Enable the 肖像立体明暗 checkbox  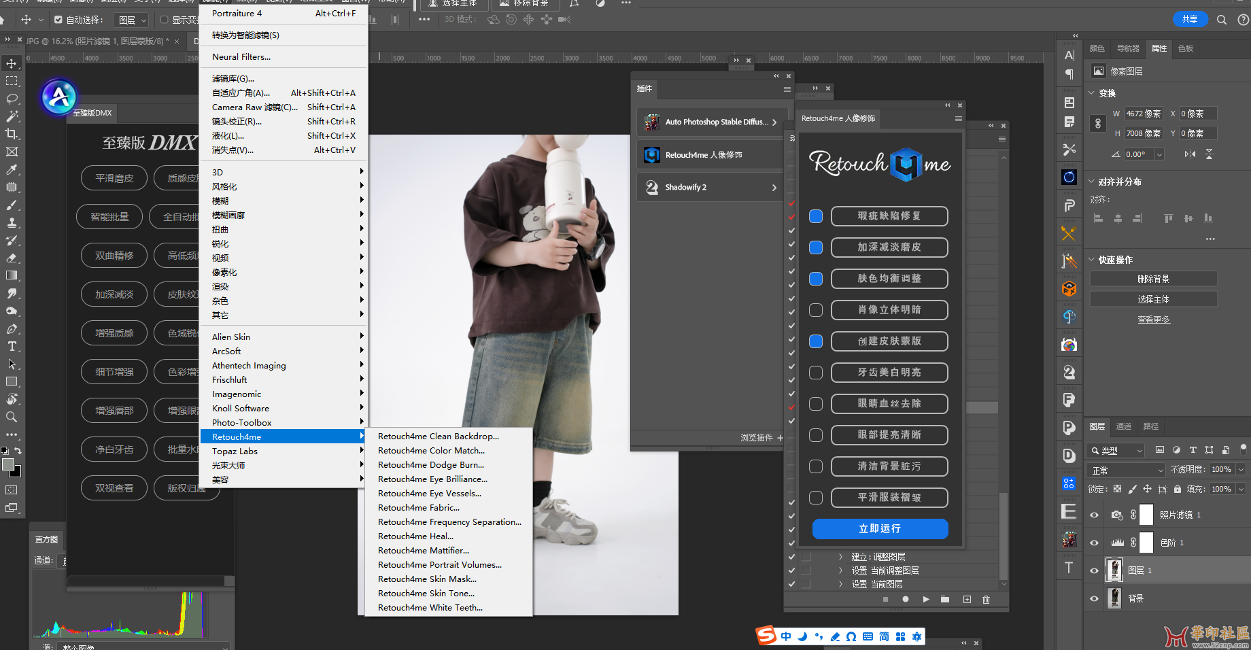(x=816, y=310)
